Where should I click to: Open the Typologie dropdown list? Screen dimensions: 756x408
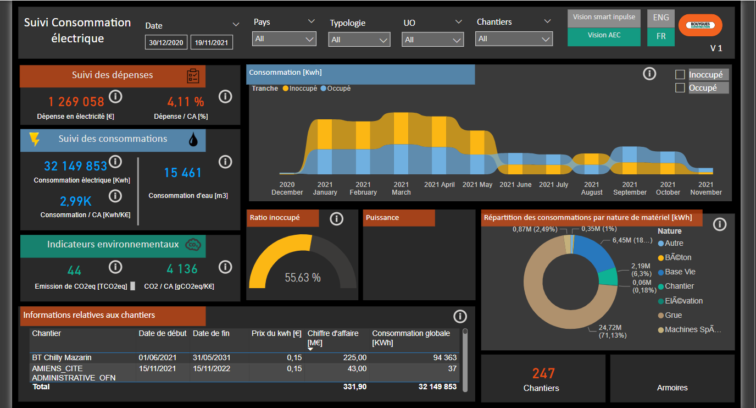click(359, 40)
